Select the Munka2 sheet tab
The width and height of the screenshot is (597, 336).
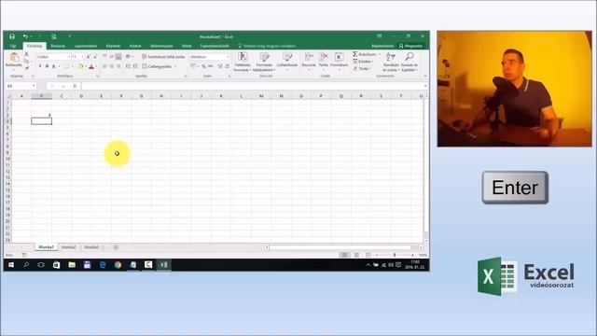coord(69,247)
